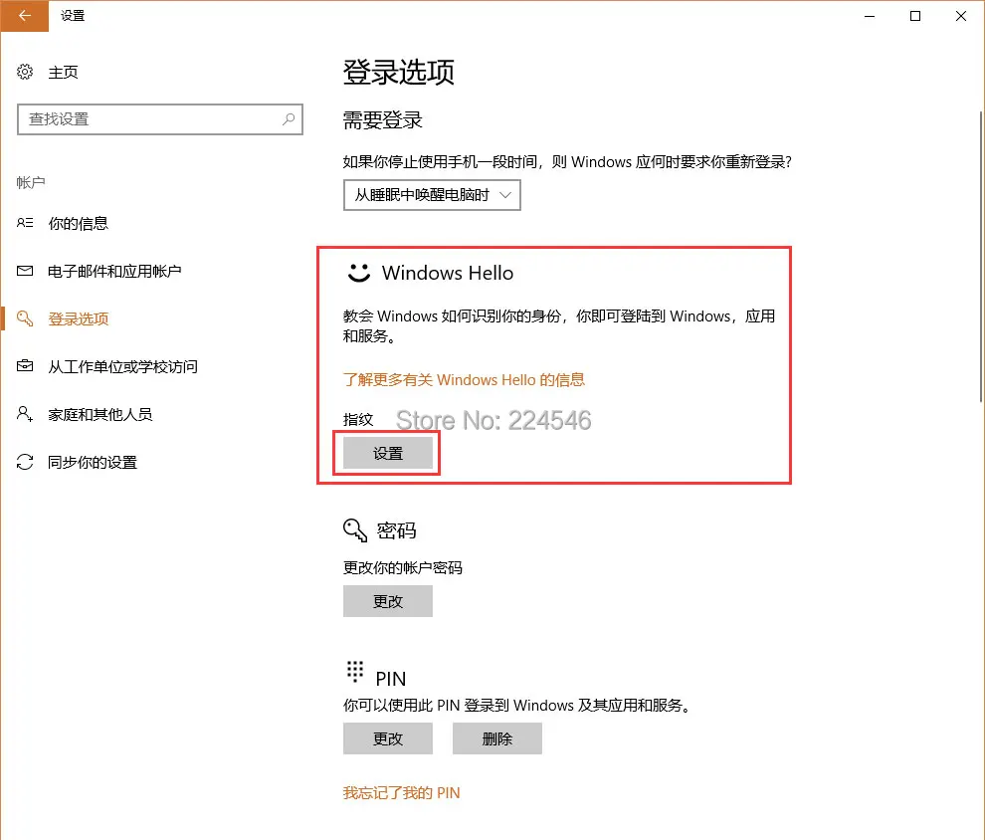Click the Windows Hello heading text
985x840 pixels.
[x=448, y=273]
